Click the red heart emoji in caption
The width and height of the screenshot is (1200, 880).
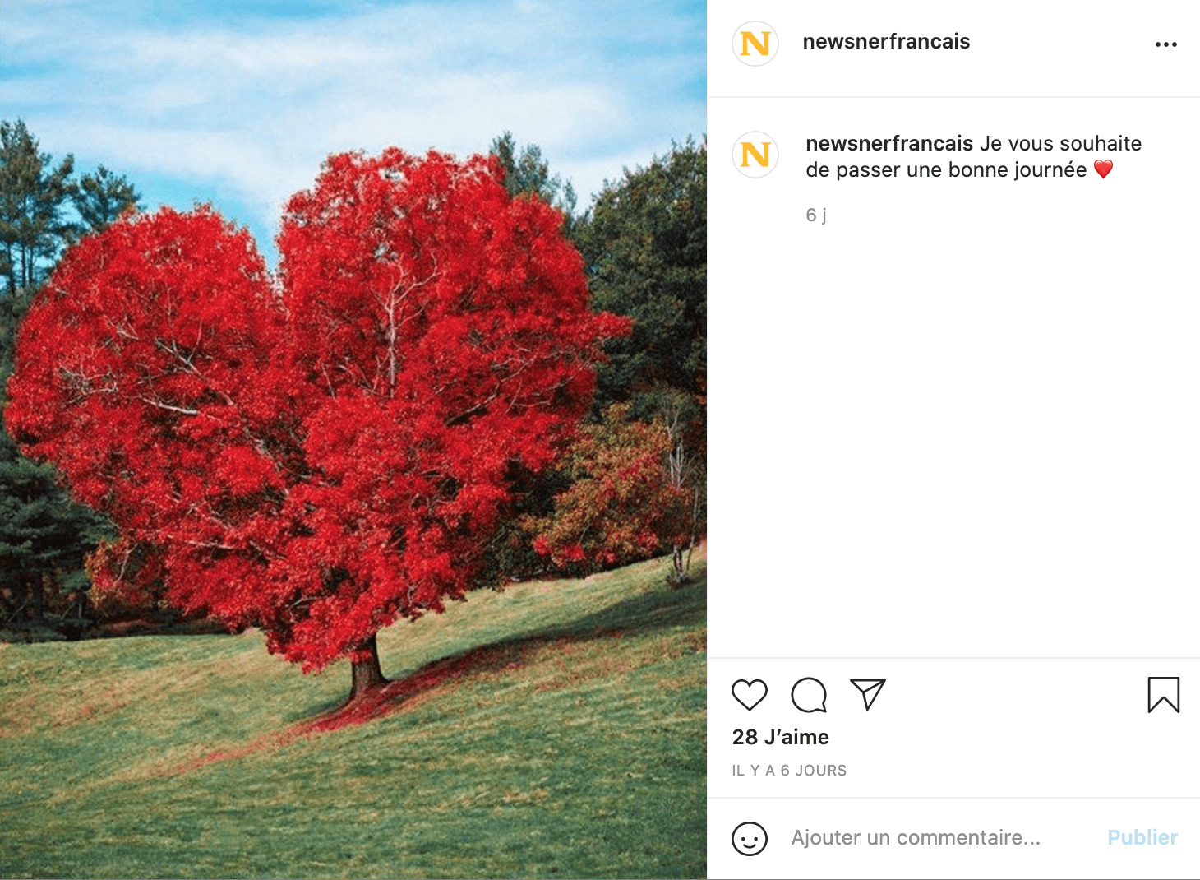tap(1104, 169)
